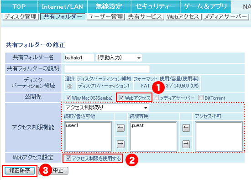Screen dimensions: 251x180
Task: Click the 共有フォルダーの説明 description field
Action: tap(107, 69)
